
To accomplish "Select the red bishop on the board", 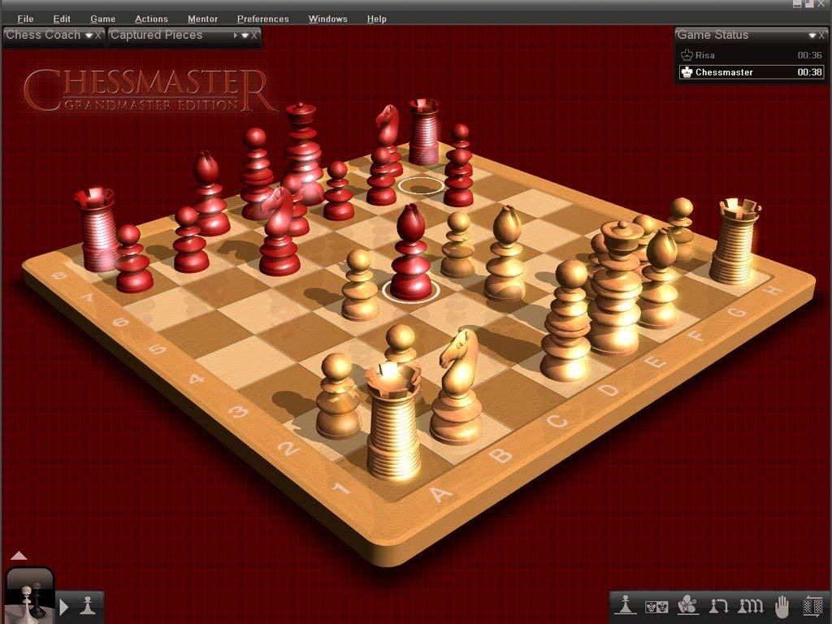I will [411, 252].
